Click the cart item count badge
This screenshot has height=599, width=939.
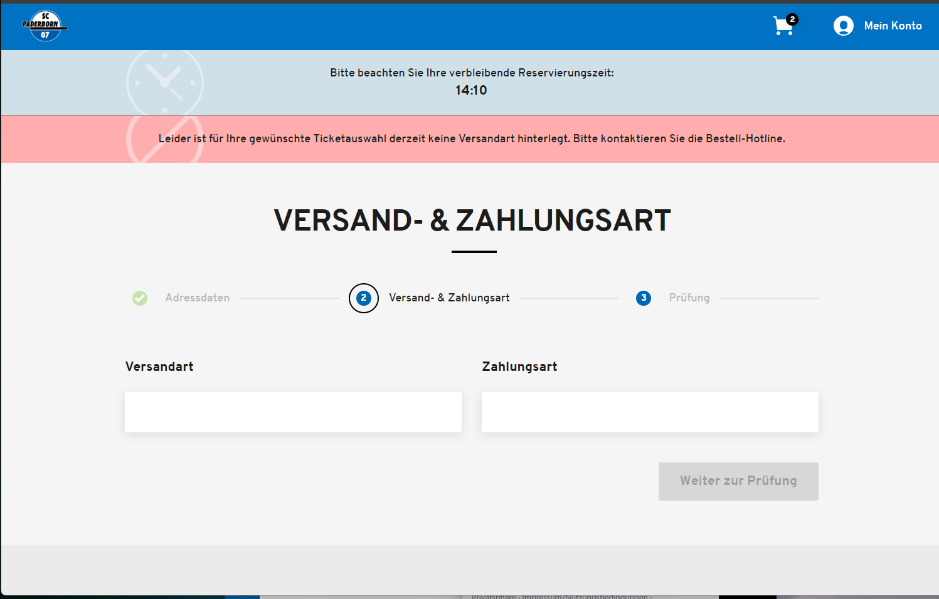click(x=792, y=19)
